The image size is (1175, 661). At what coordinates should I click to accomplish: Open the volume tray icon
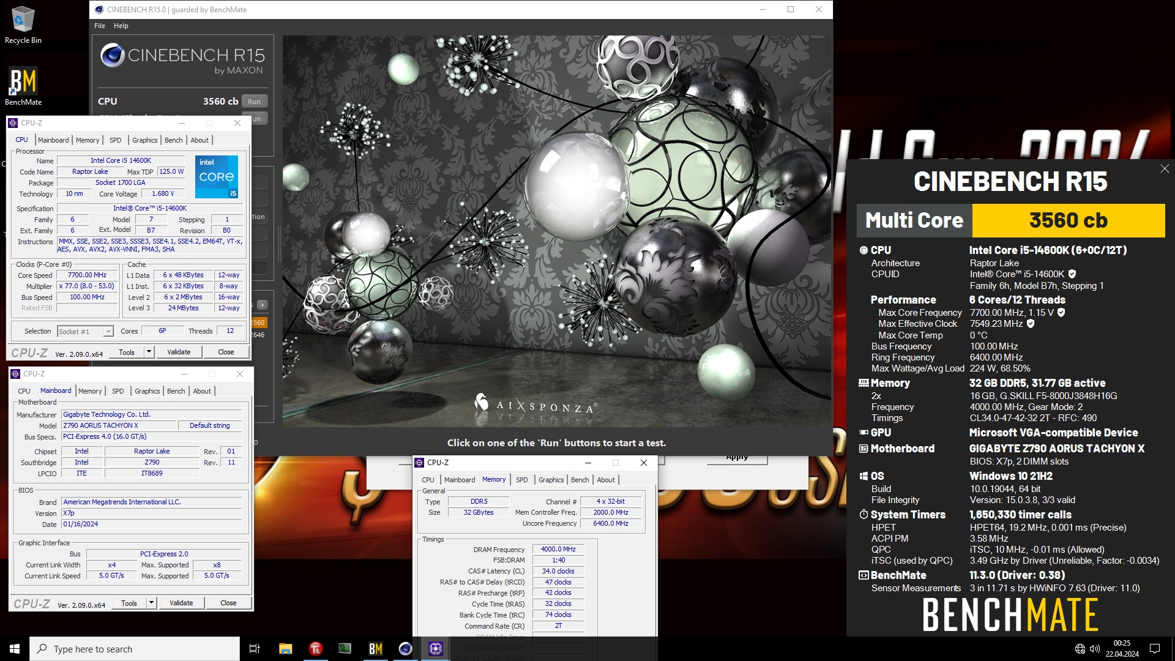1095,649
